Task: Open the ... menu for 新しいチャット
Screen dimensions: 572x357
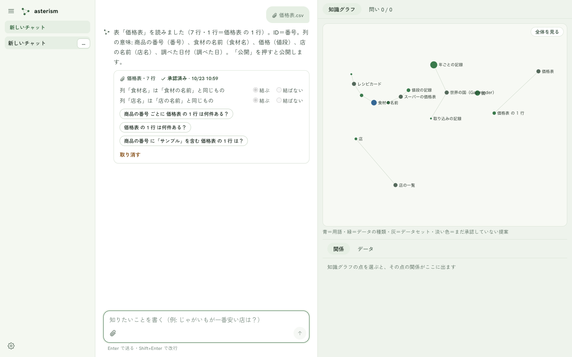Action: [83, 44]
